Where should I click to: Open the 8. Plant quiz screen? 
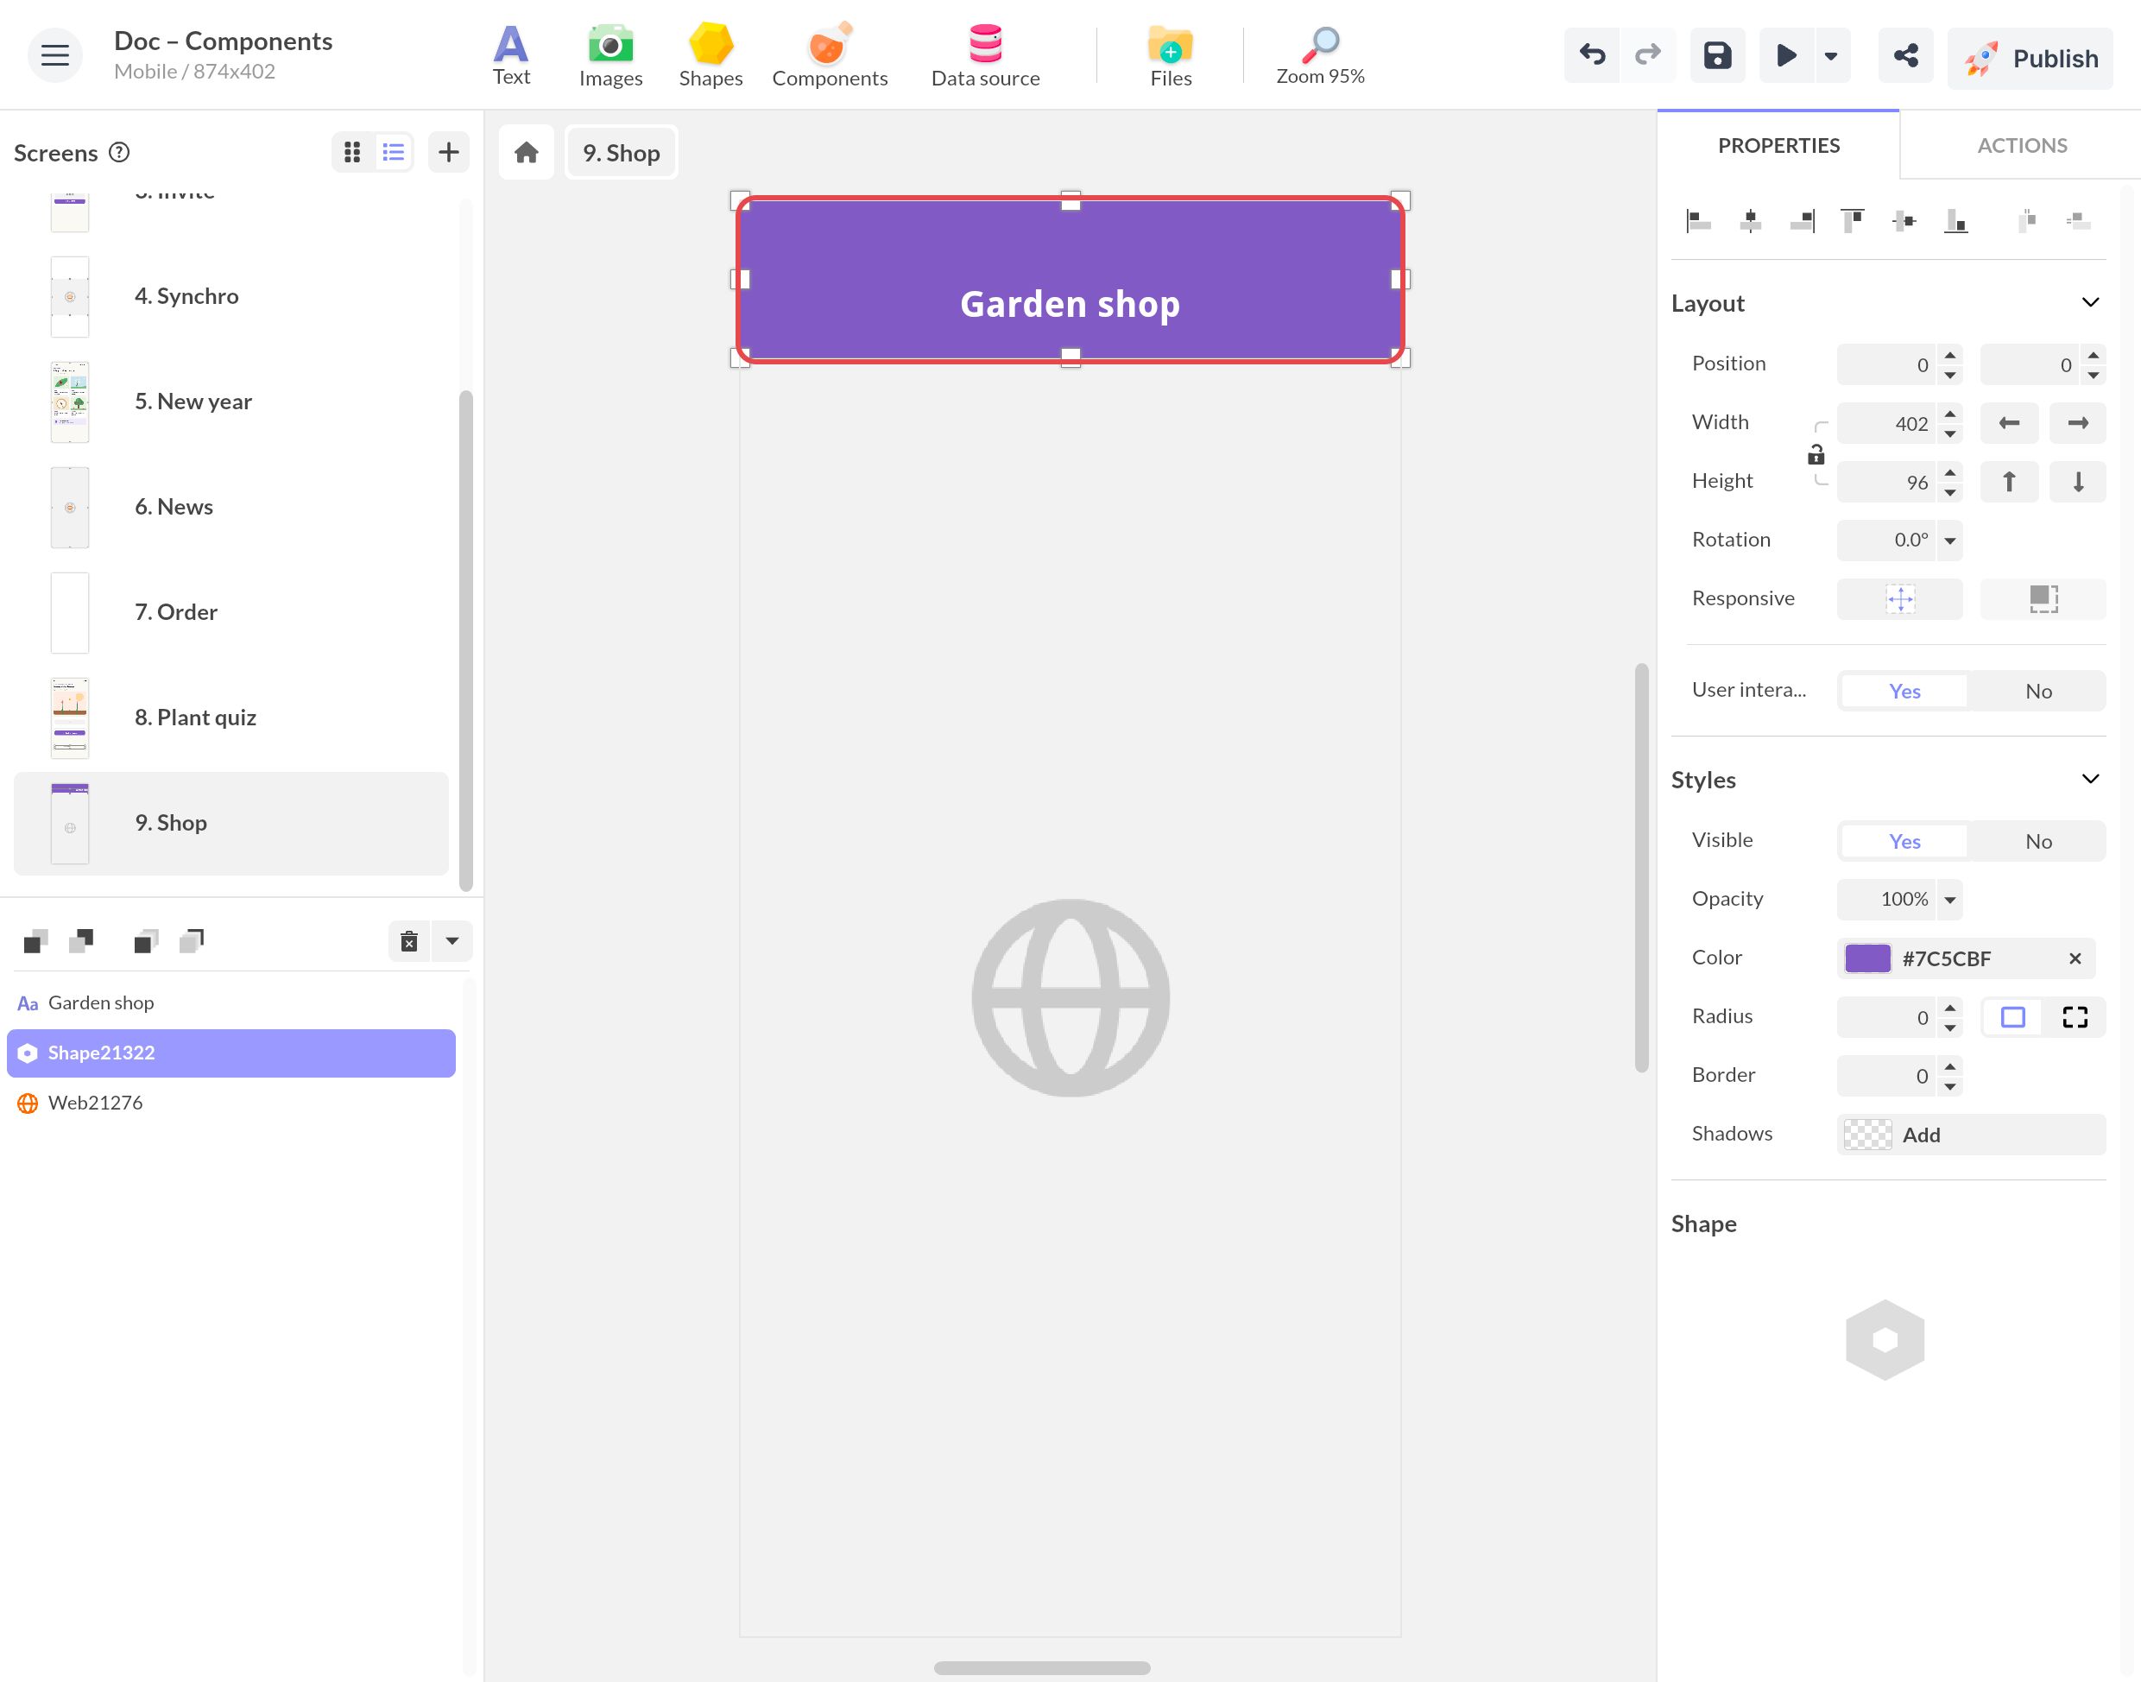231,718
